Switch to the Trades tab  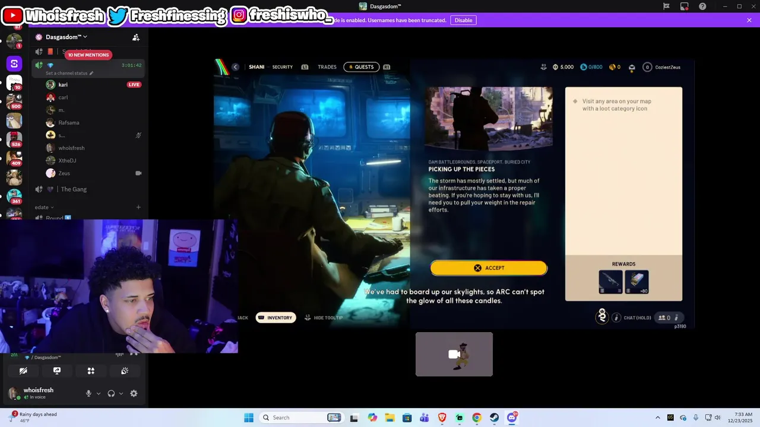tap(327, 67)
